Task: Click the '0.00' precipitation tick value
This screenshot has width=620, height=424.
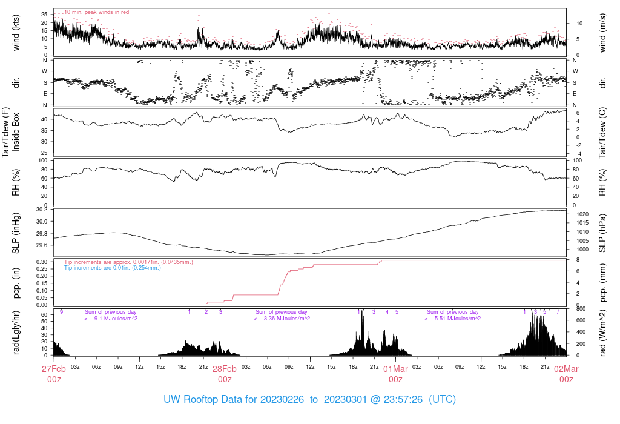Action: click(42, 305)
